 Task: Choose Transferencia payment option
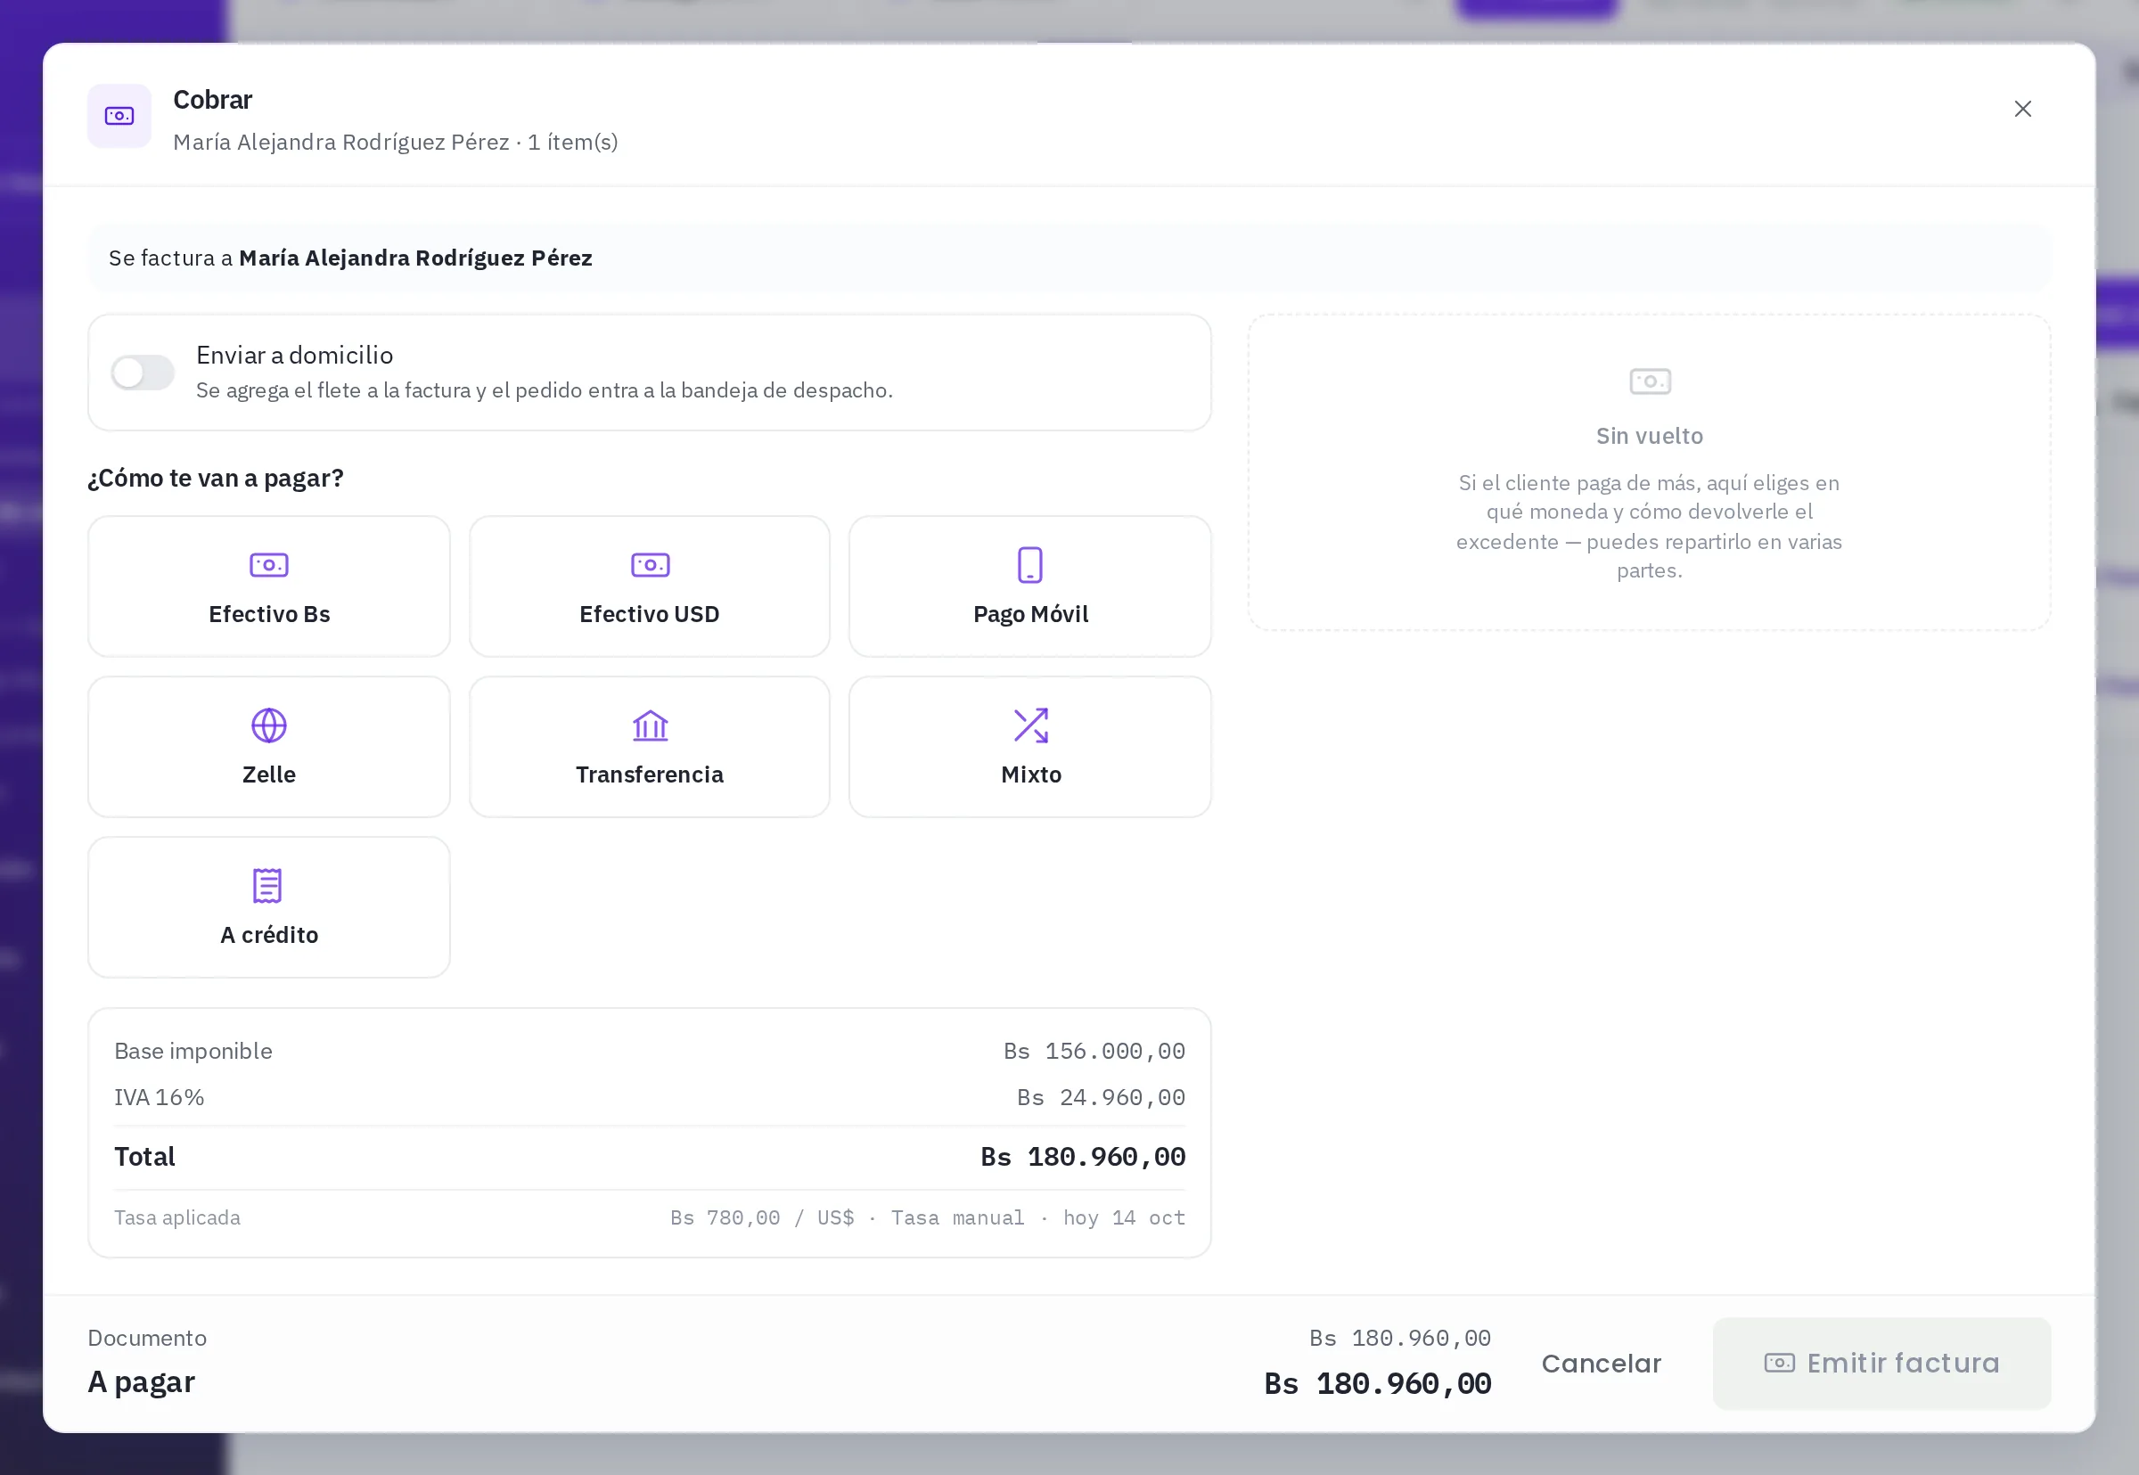(x=650, y=747)
